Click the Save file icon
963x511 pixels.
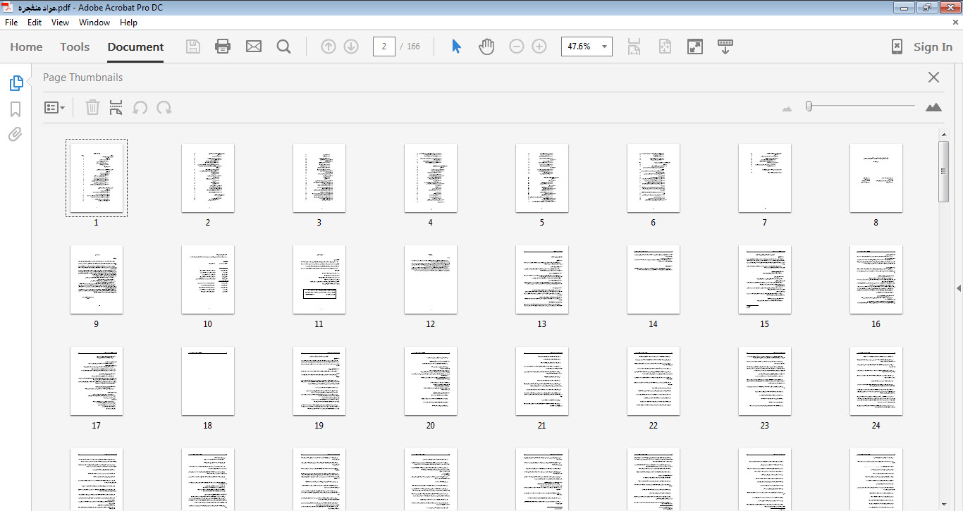point(193,47)
